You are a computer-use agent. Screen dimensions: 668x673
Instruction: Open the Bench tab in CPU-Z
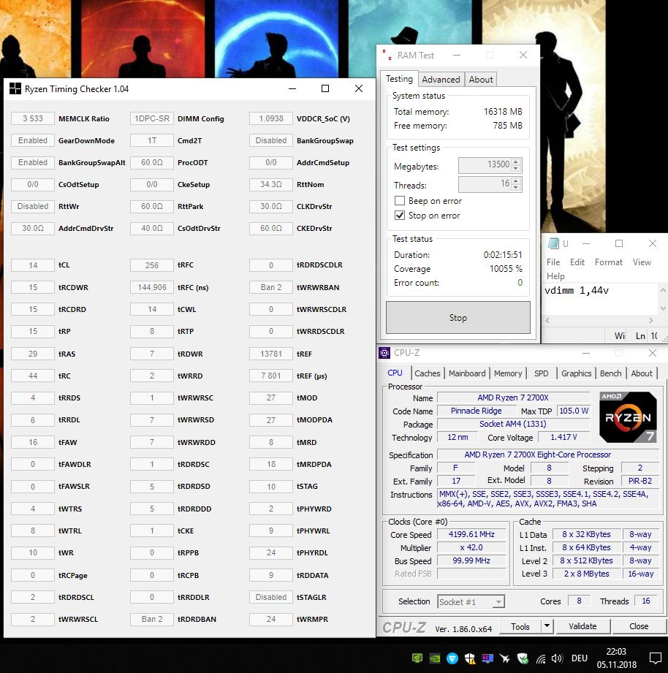click(610, 373)
